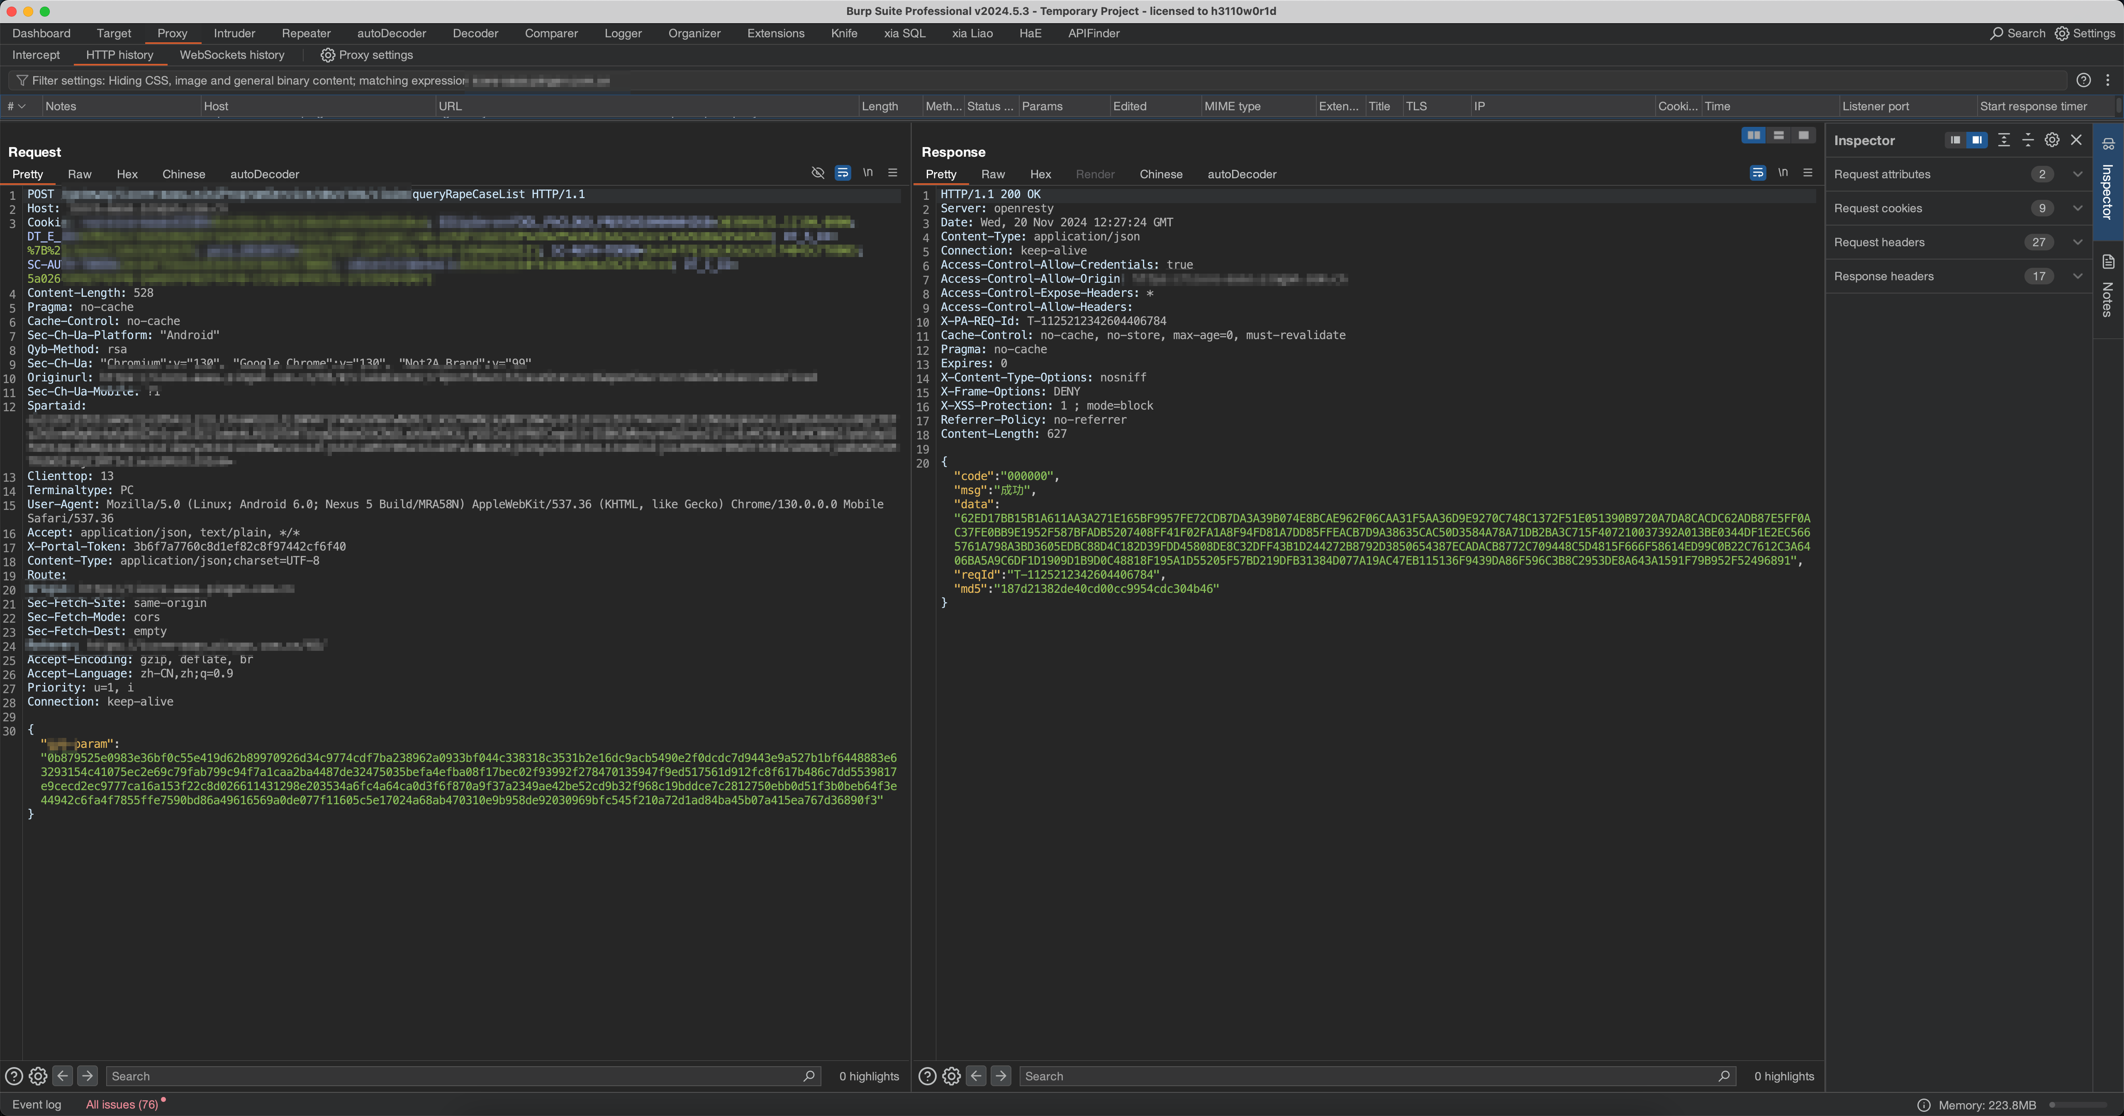2124x1116 pixels.
Task: Open the Notes side tab
Action: click(x=2107, y=286)
